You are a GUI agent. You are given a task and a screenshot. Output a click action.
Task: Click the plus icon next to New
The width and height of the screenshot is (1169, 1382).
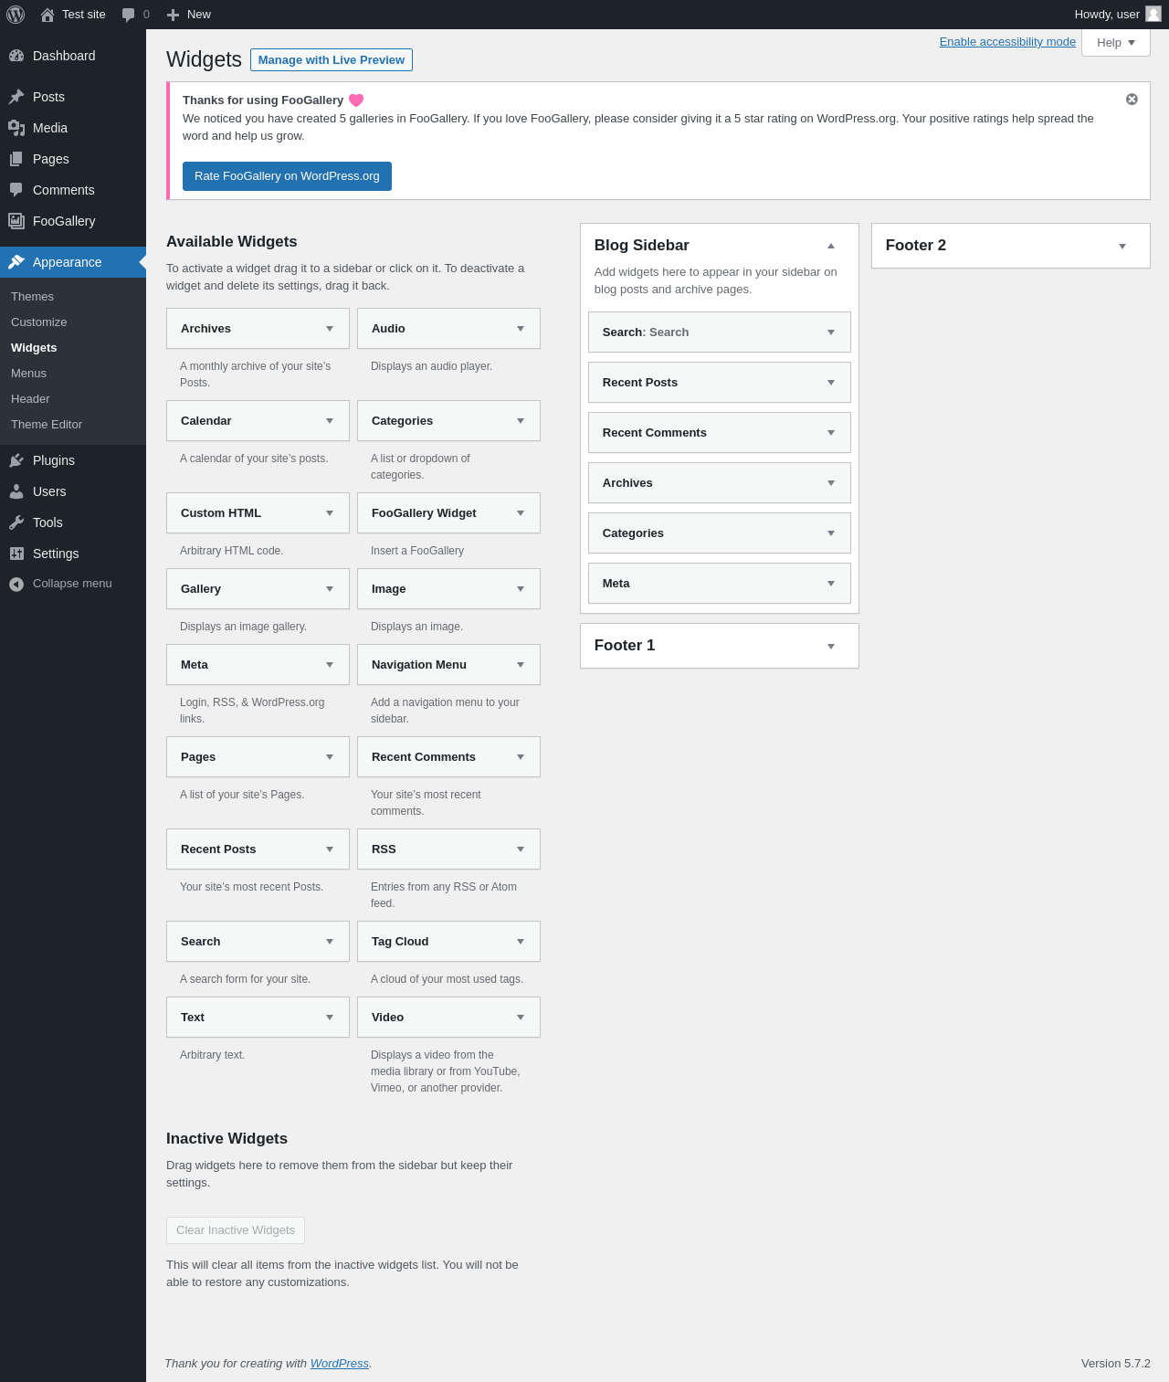click(x=173, y=15)
